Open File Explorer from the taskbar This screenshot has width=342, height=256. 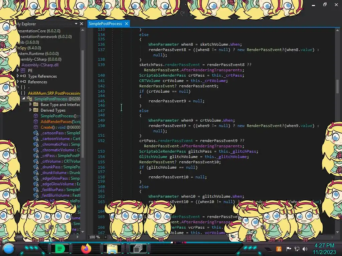click(112, 249)
